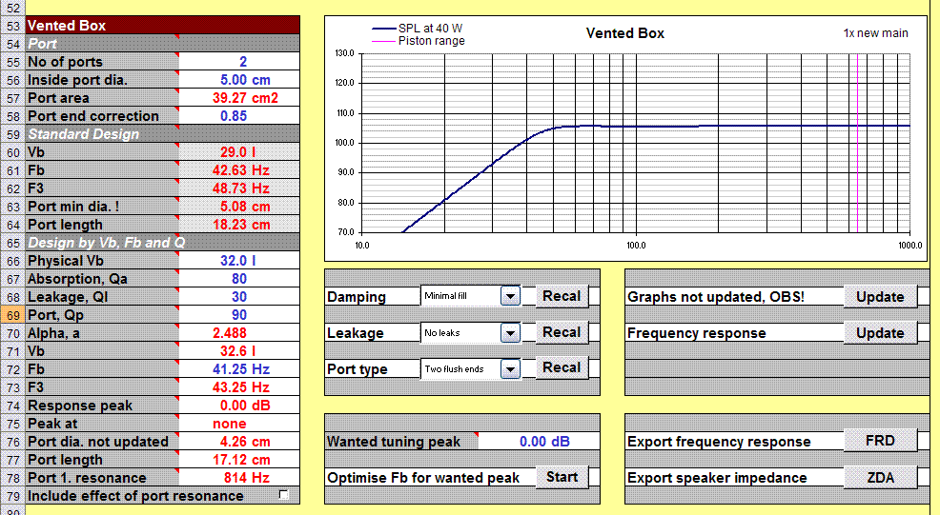Click the Minimal fill combo box

[471, 296]
